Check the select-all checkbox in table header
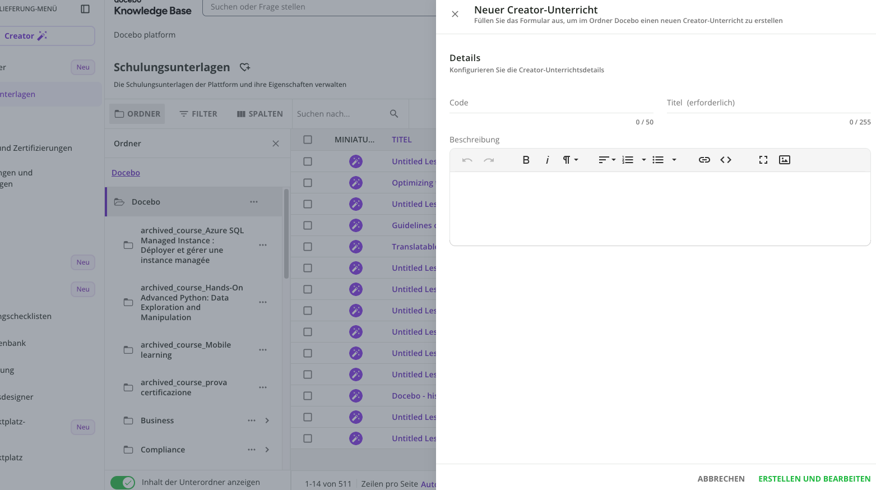The width and height of the screenshot is (876, 490). coord(308,140)
